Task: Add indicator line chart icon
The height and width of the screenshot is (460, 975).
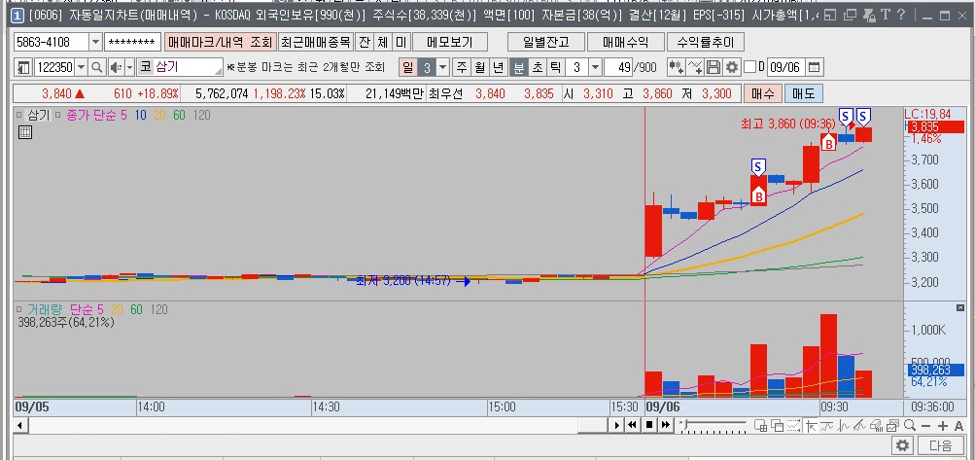Action: (x=696, y=67)
